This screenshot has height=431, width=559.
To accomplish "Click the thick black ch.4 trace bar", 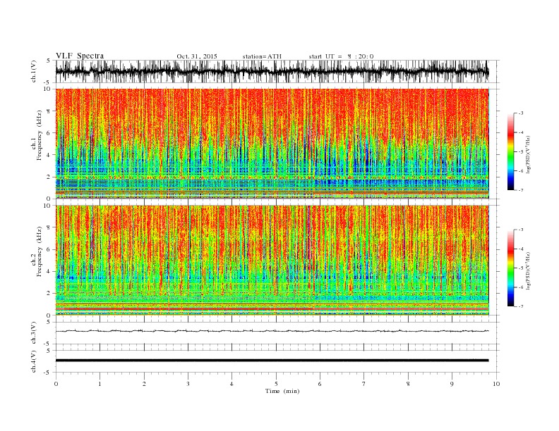I will point(272,361).
